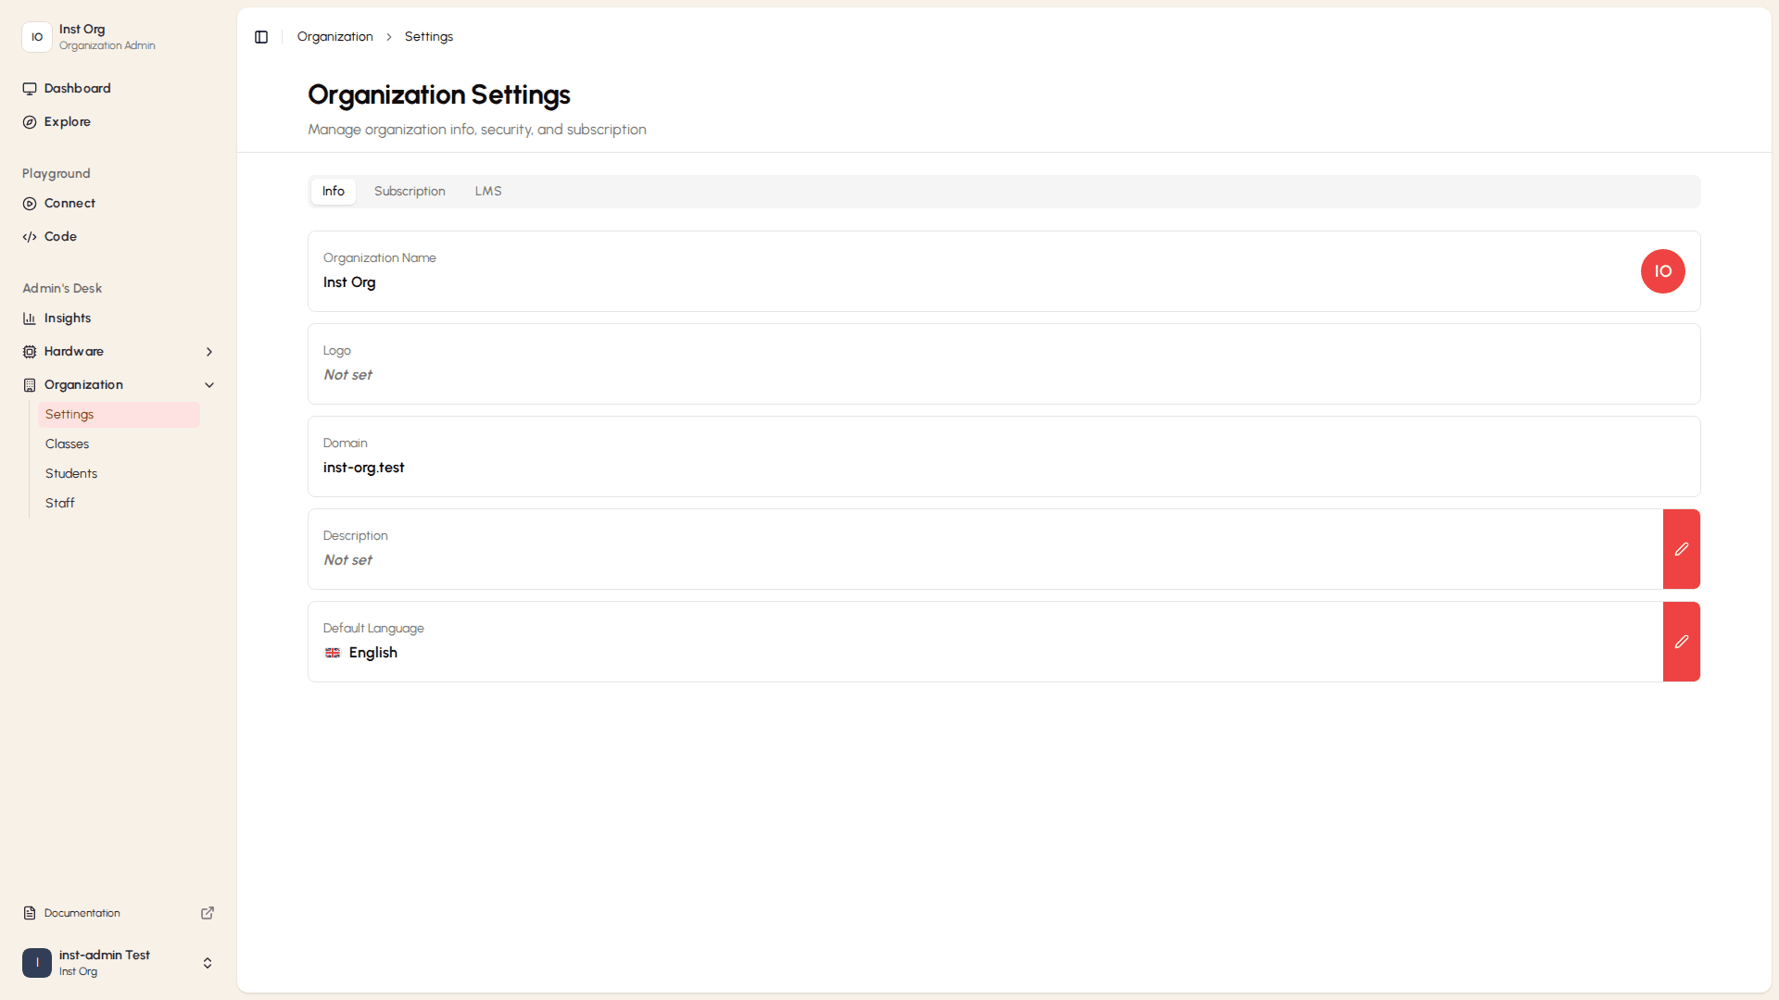This screenshot has width=1779, height=1000.
Task: Open Settings in the Organization submenu
Action: pos(119,415)
